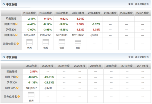Click the 229|4053 ranking cell

click(x=46, y=35)
